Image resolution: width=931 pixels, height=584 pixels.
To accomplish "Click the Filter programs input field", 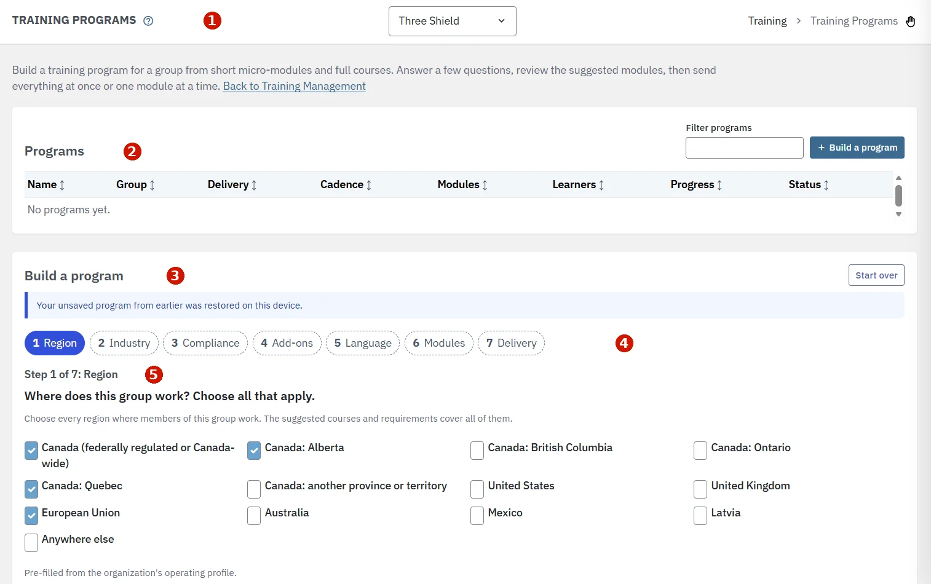I will pos(745,148).
